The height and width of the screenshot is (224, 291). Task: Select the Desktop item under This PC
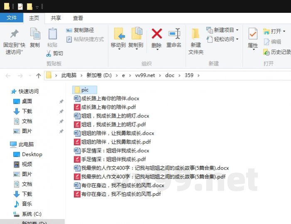coord(28,154)
